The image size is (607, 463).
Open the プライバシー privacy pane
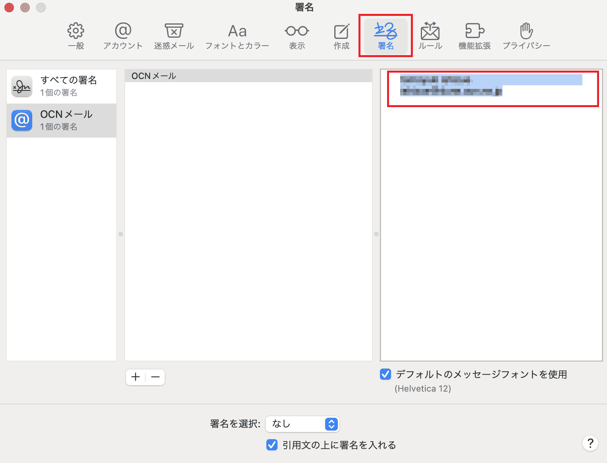pyautogui.click(x=526, y=37)
